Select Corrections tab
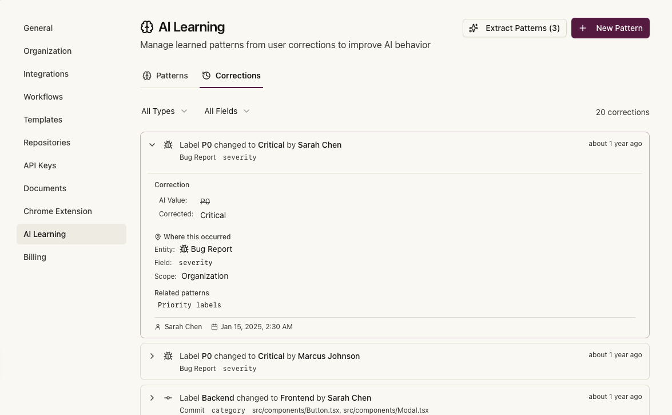The height and width of the screenshot is (415, 672). click(231, 75)
